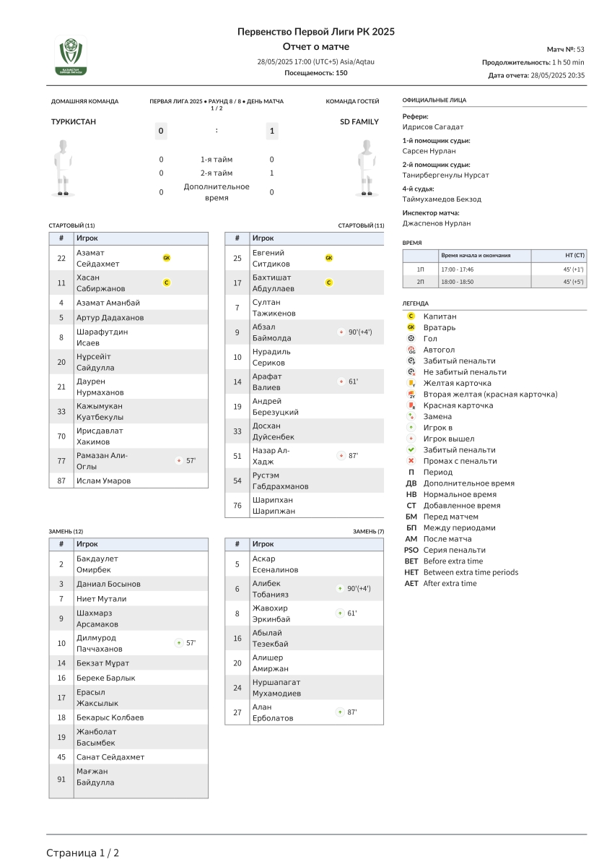
Task: Click the SD Family guest player silhouette
Action: click(368, 168)
